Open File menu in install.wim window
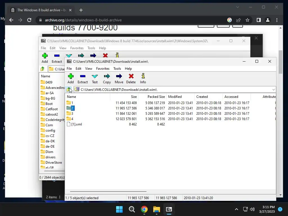 click(x=69, y=69)
